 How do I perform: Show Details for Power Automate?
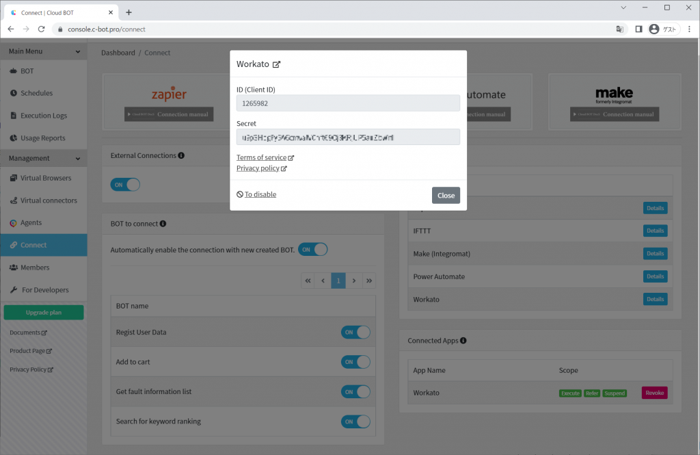pyautogui.click(x=656, y=276)
